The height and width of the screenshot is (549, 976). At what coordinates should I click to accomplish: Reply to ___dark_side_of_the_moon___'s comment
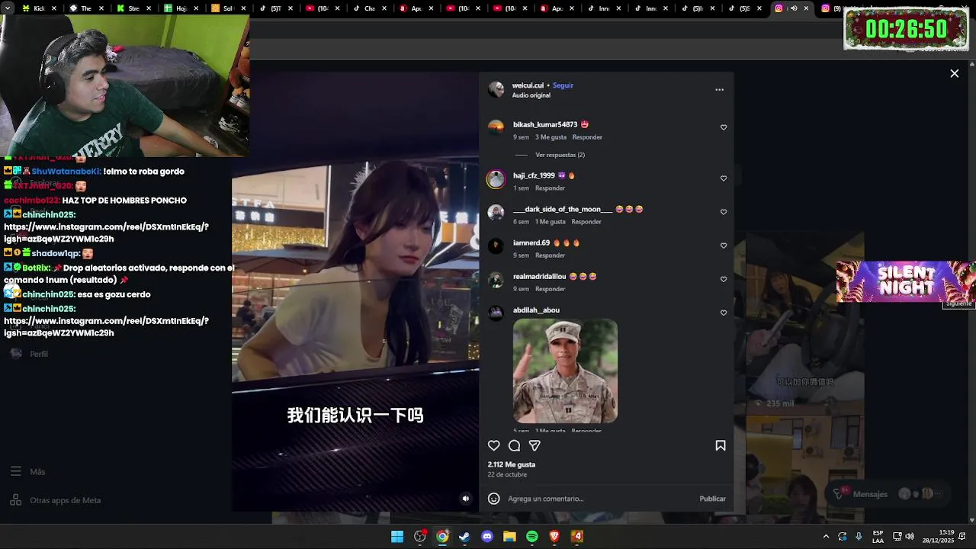tap(586, 221)
